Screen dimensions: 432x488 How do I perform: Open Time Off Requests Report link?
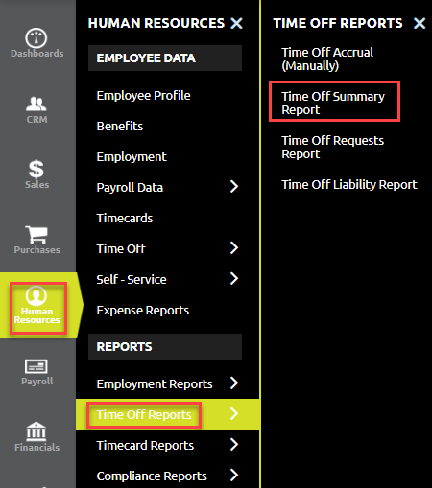click(332, 147)
